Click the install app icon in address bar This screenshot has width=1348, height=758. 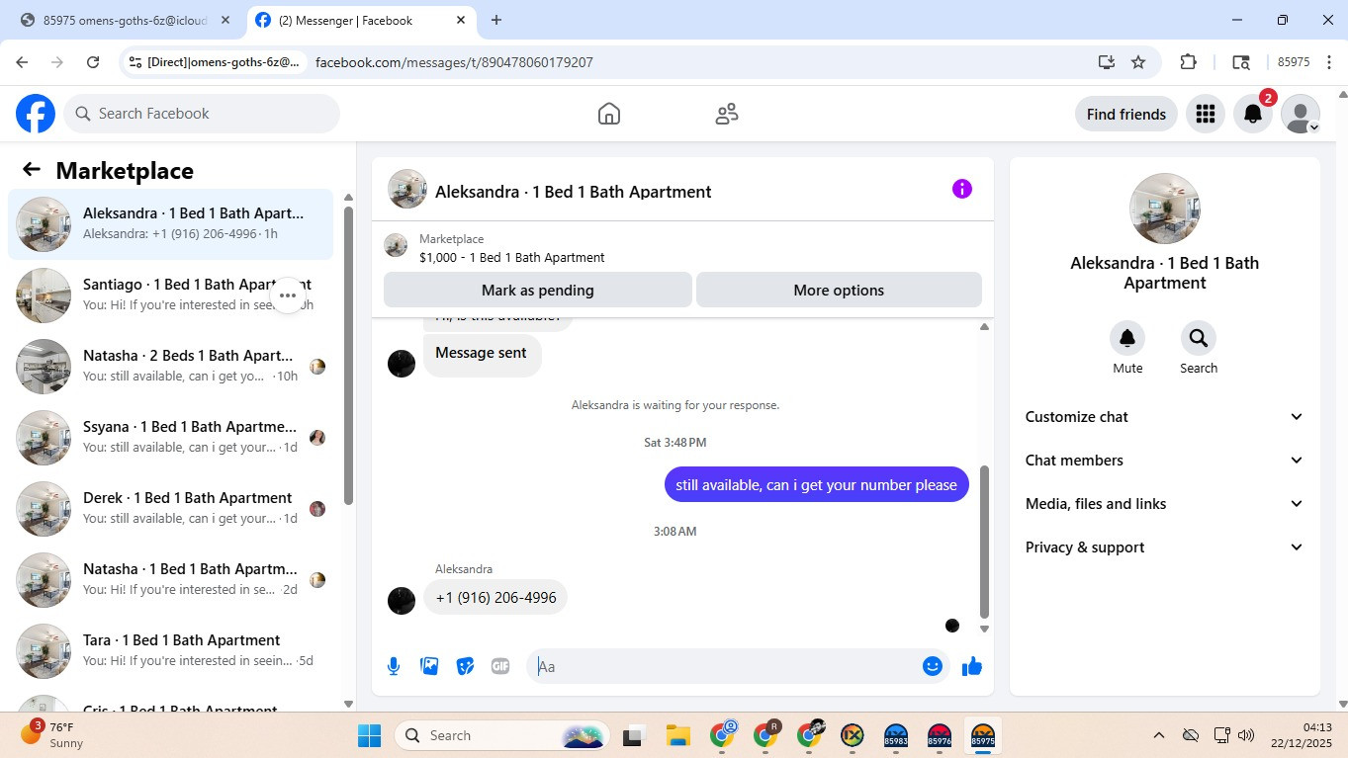(x=1107, y=62)
